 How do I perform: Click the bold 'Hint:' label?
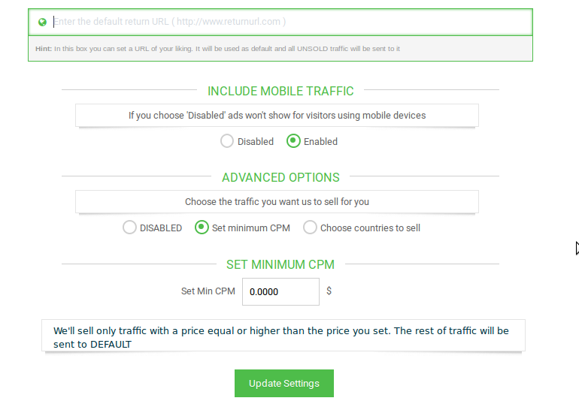click(43, 49)
